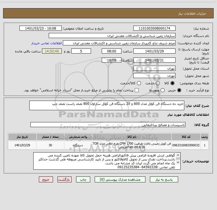Click the مشاهده مدارک پیوستی button
Viewport: 217px width, 210px height.
pos(120,180)
